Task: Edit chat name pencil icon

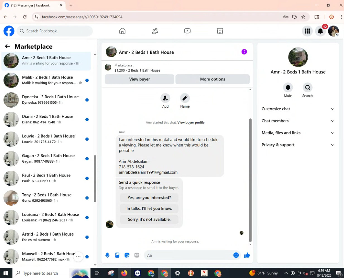Action: tap(185, 98)
